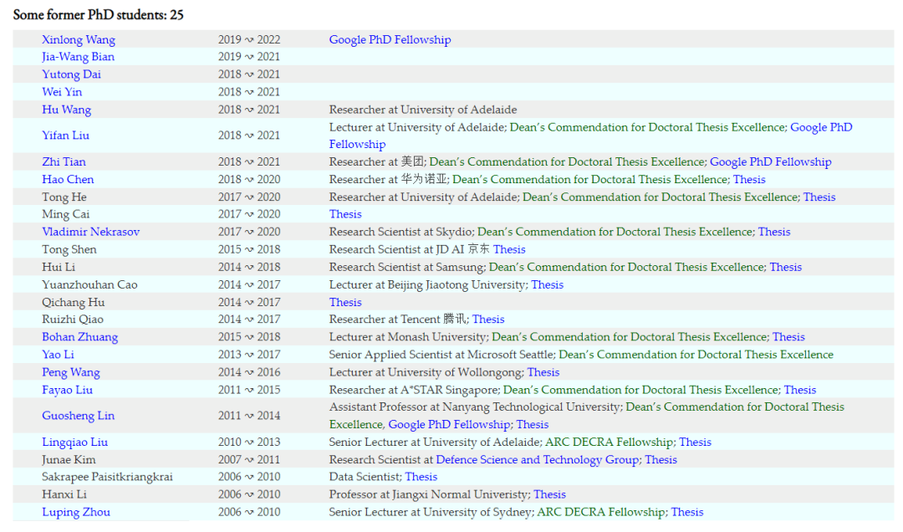Open Google PhD Fellowship link in Xinlong Wang row
The image size is (903, 532).
390,40
